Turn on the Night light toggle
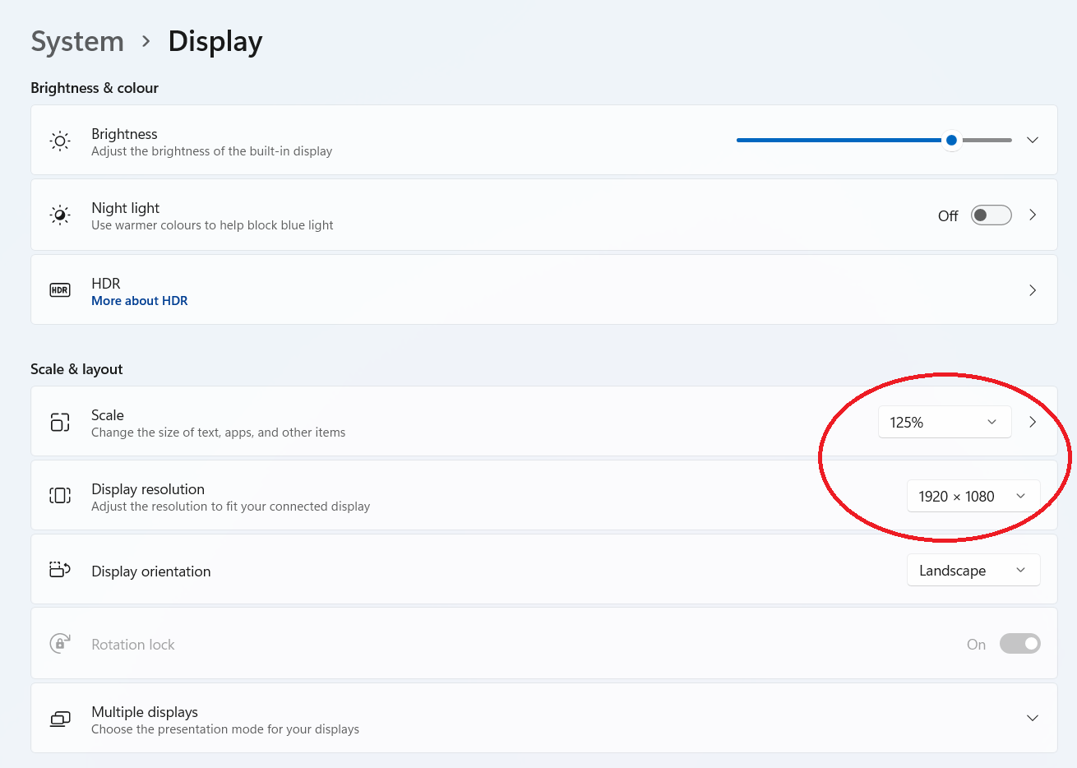This screenshot has height=768, width=1077. [x=991, y=215]
